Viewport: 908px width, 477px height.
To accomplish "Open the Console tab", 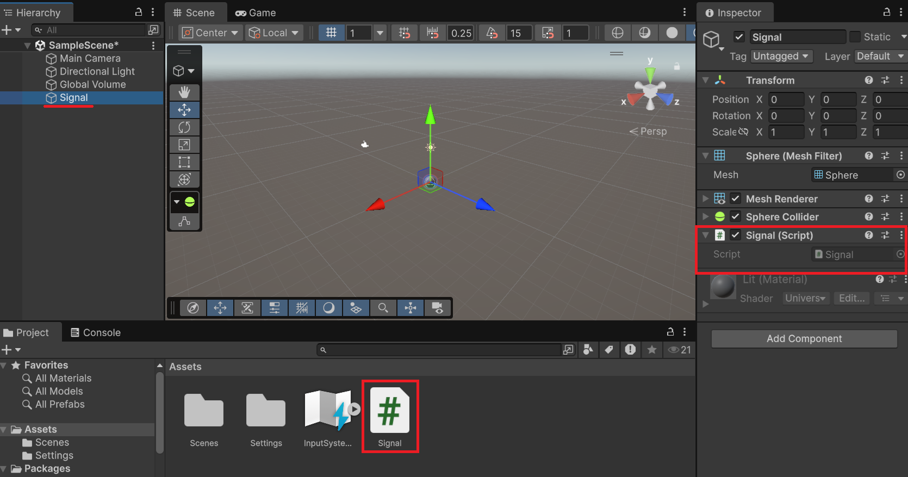I will pos(96,332).
